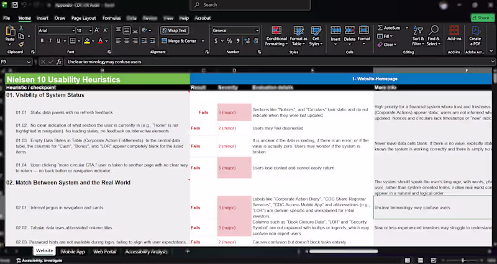This screenshot has width=497, height=264.
Task: Click the Insert Function fx icon
Action: [x=59, y=61]
